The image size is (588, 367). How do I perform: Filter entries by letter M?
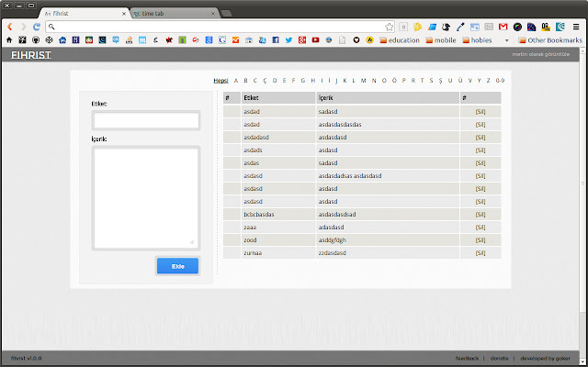pos(363,81)
